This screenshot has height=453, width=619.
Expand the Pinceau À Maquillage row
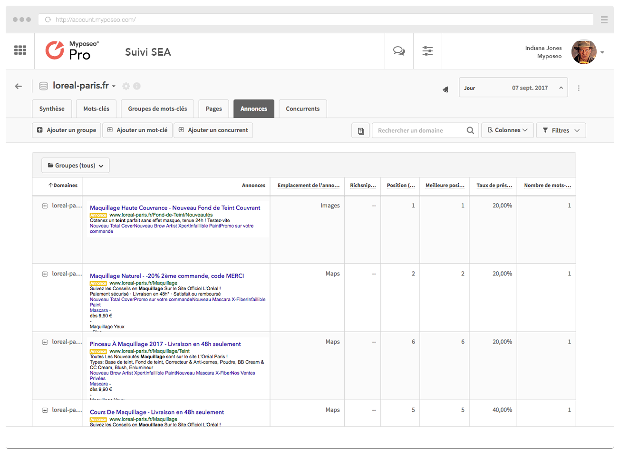(45, 342)
